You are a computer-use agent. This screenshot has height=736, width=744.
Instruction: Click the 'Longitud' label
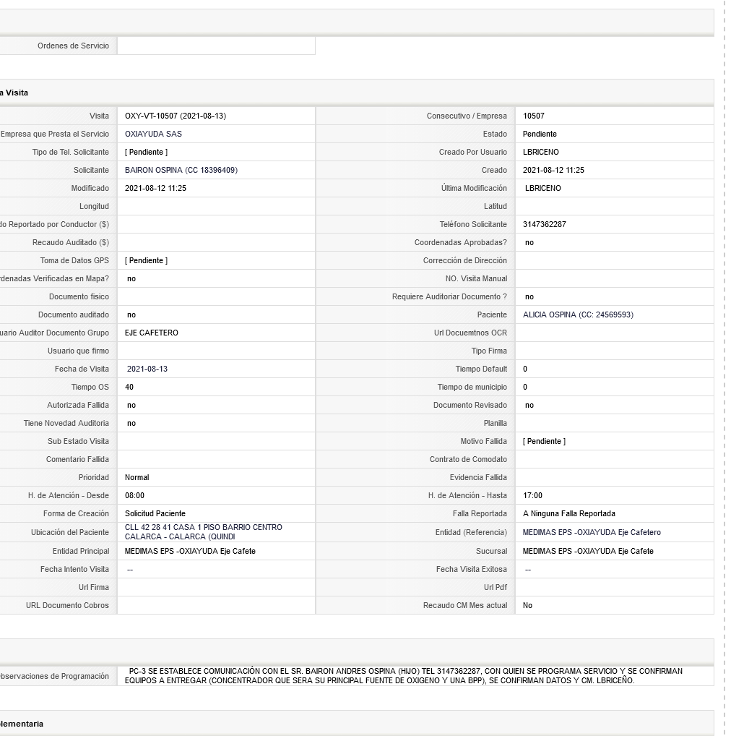(94, 206)
